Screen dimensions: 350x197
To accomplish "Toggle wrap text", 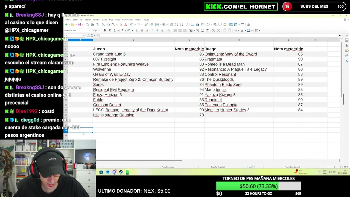I will pyautogui.click(x=169, y=30).
